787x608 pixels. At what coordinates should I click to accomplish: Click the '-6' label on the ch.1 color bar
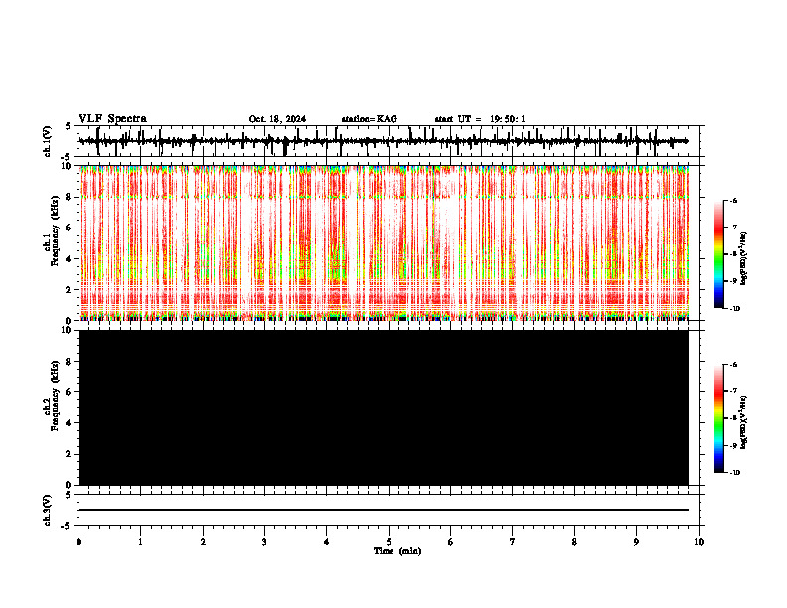click(x=733, y=201)
